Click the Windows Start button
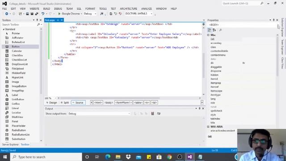 pyautogui.click(x=5, y=157)
